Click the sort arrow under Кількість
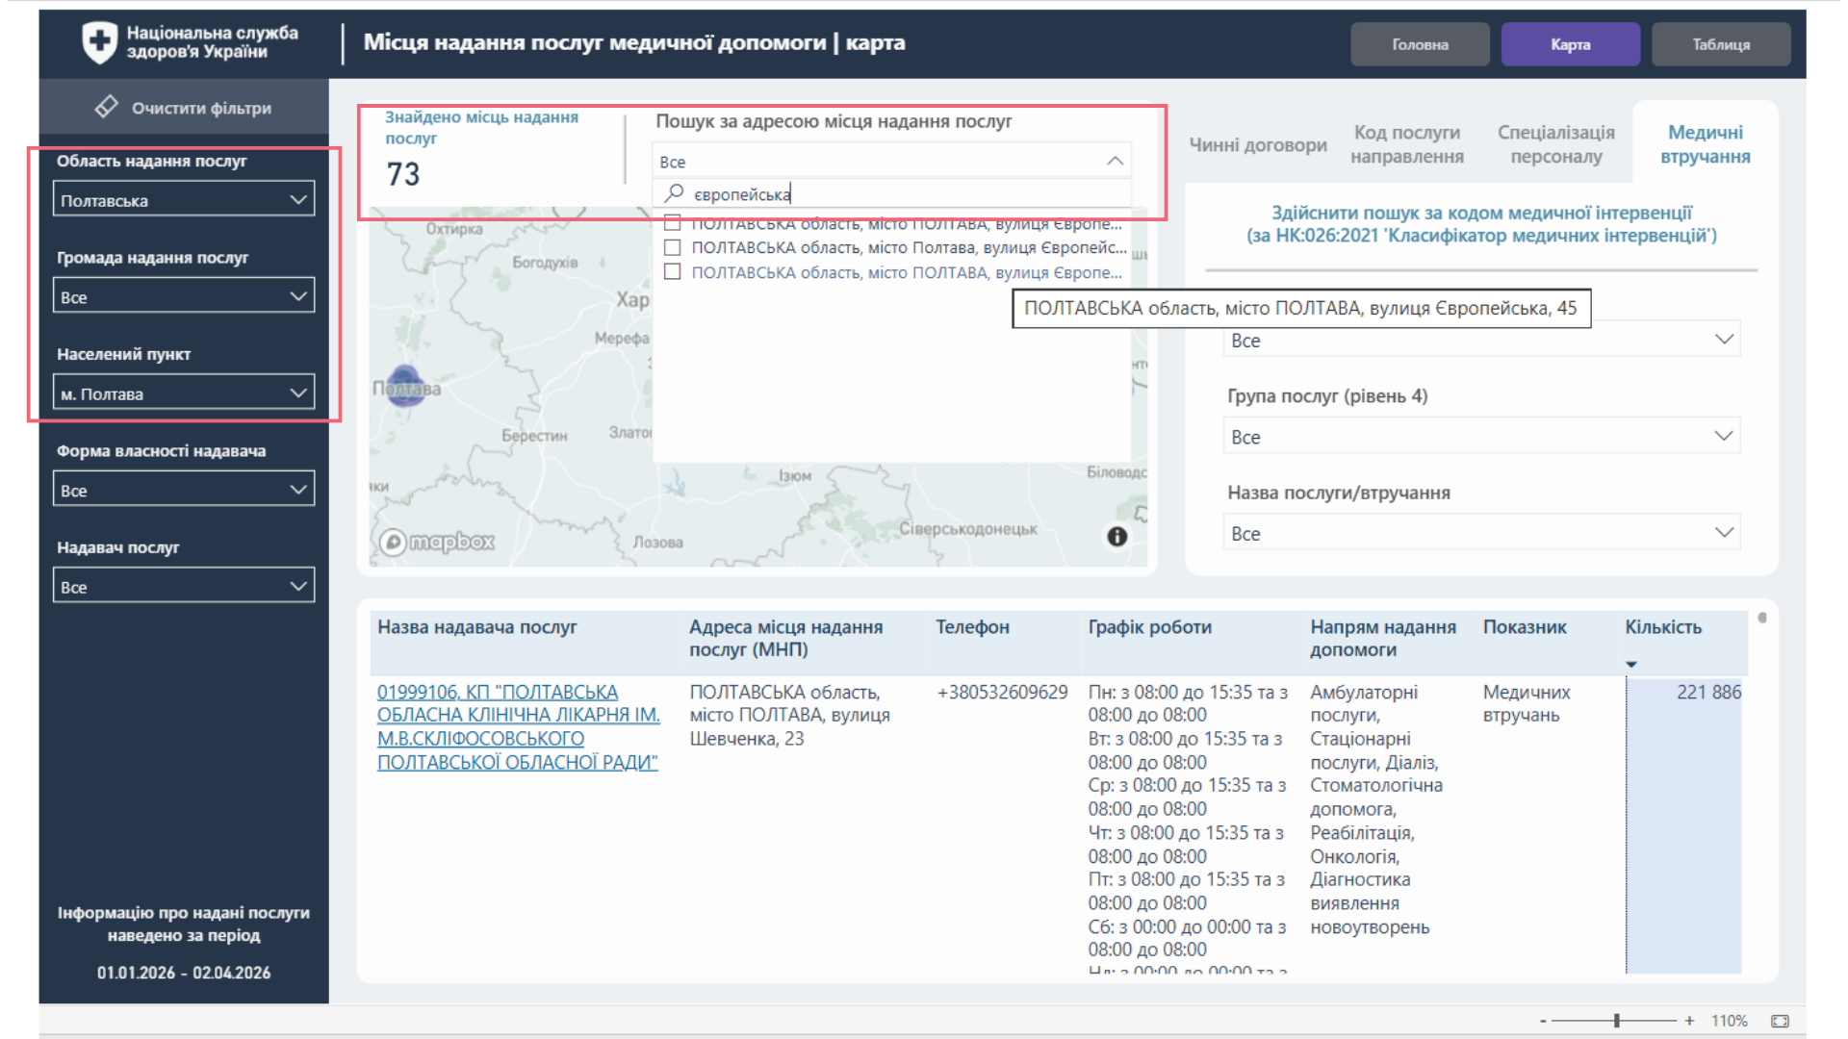The height and width of the screenshot is (1039, 1848). (x=1630, y=664)
